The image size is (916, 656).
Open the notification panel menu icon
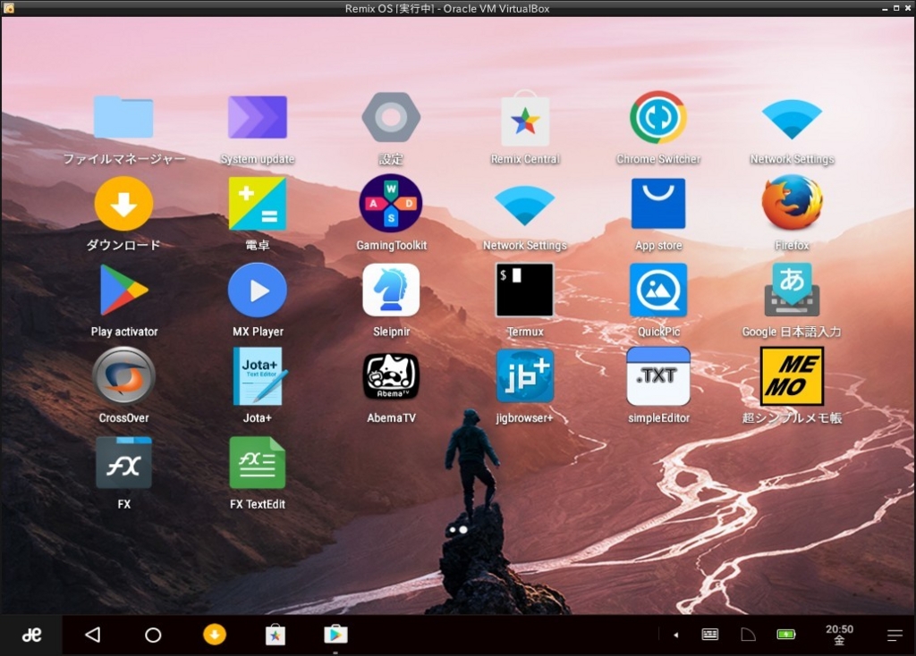click(x=895, y=635)
